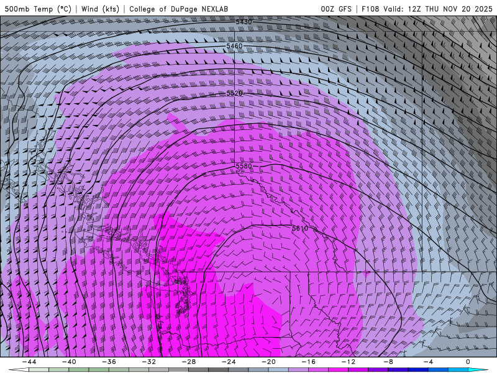This screenshot has width=497, height=373.
Task: Click the -36 colorbar tick label
Action: pyautogui.click(x=109, y=362)
